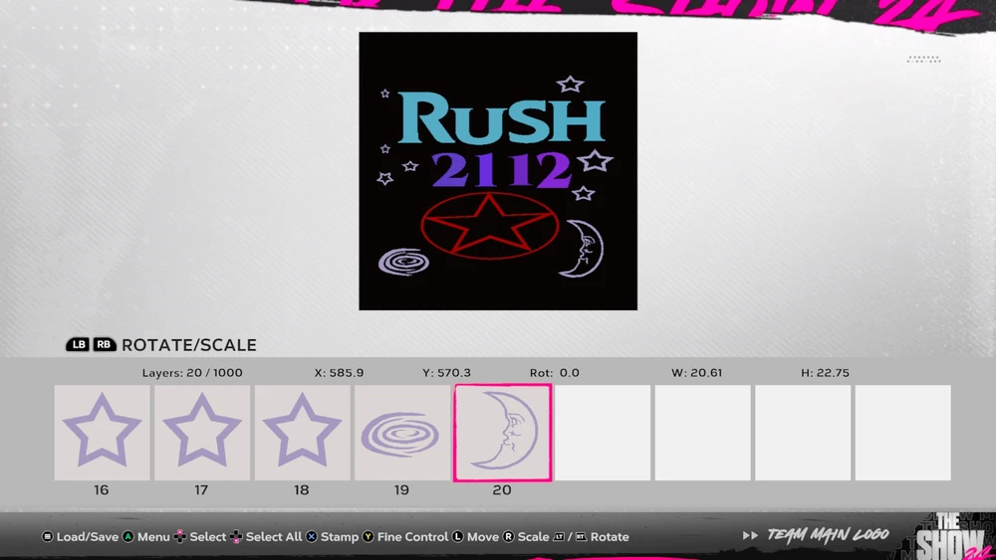The width and height of the screenshot is (996, 560).
Task: Click the R stick Scale icon
Action: point(508,536)
